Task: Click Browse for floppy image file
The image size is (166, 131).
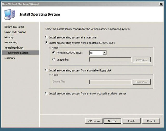Action: click(142, 82)
